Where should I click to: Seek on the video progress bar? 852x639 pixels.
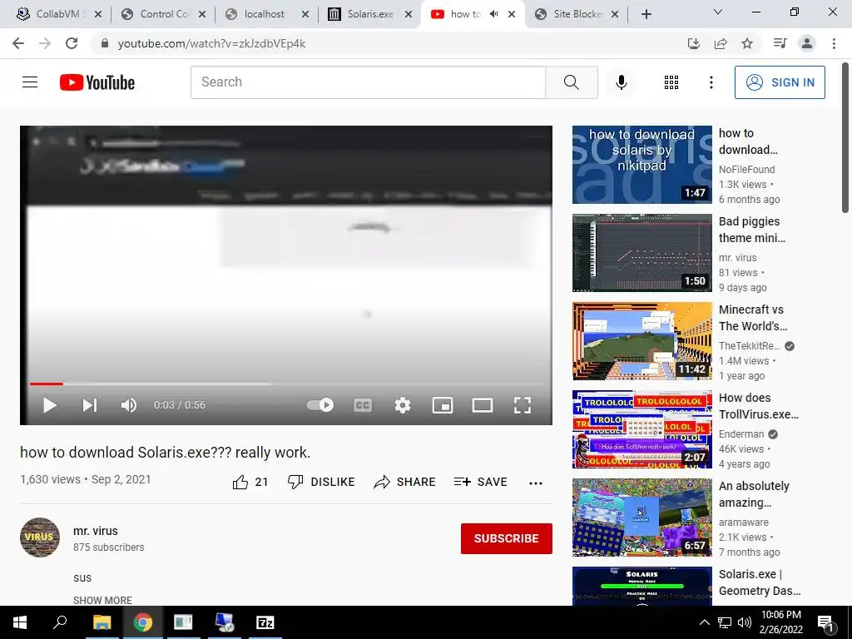tap(286, 384)
